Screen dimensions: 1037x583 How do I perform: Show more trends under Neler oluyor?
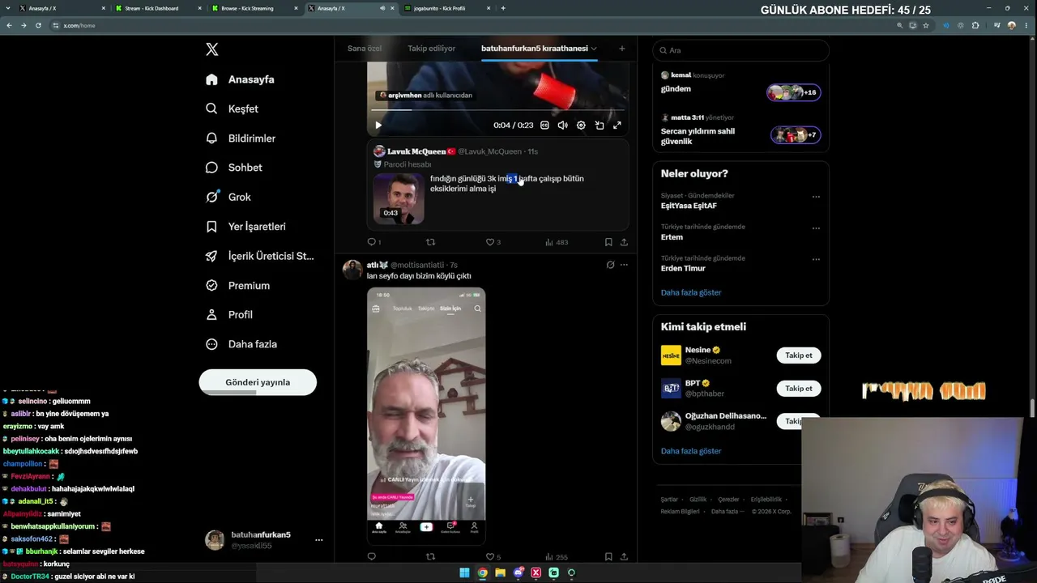coord(691,292)
